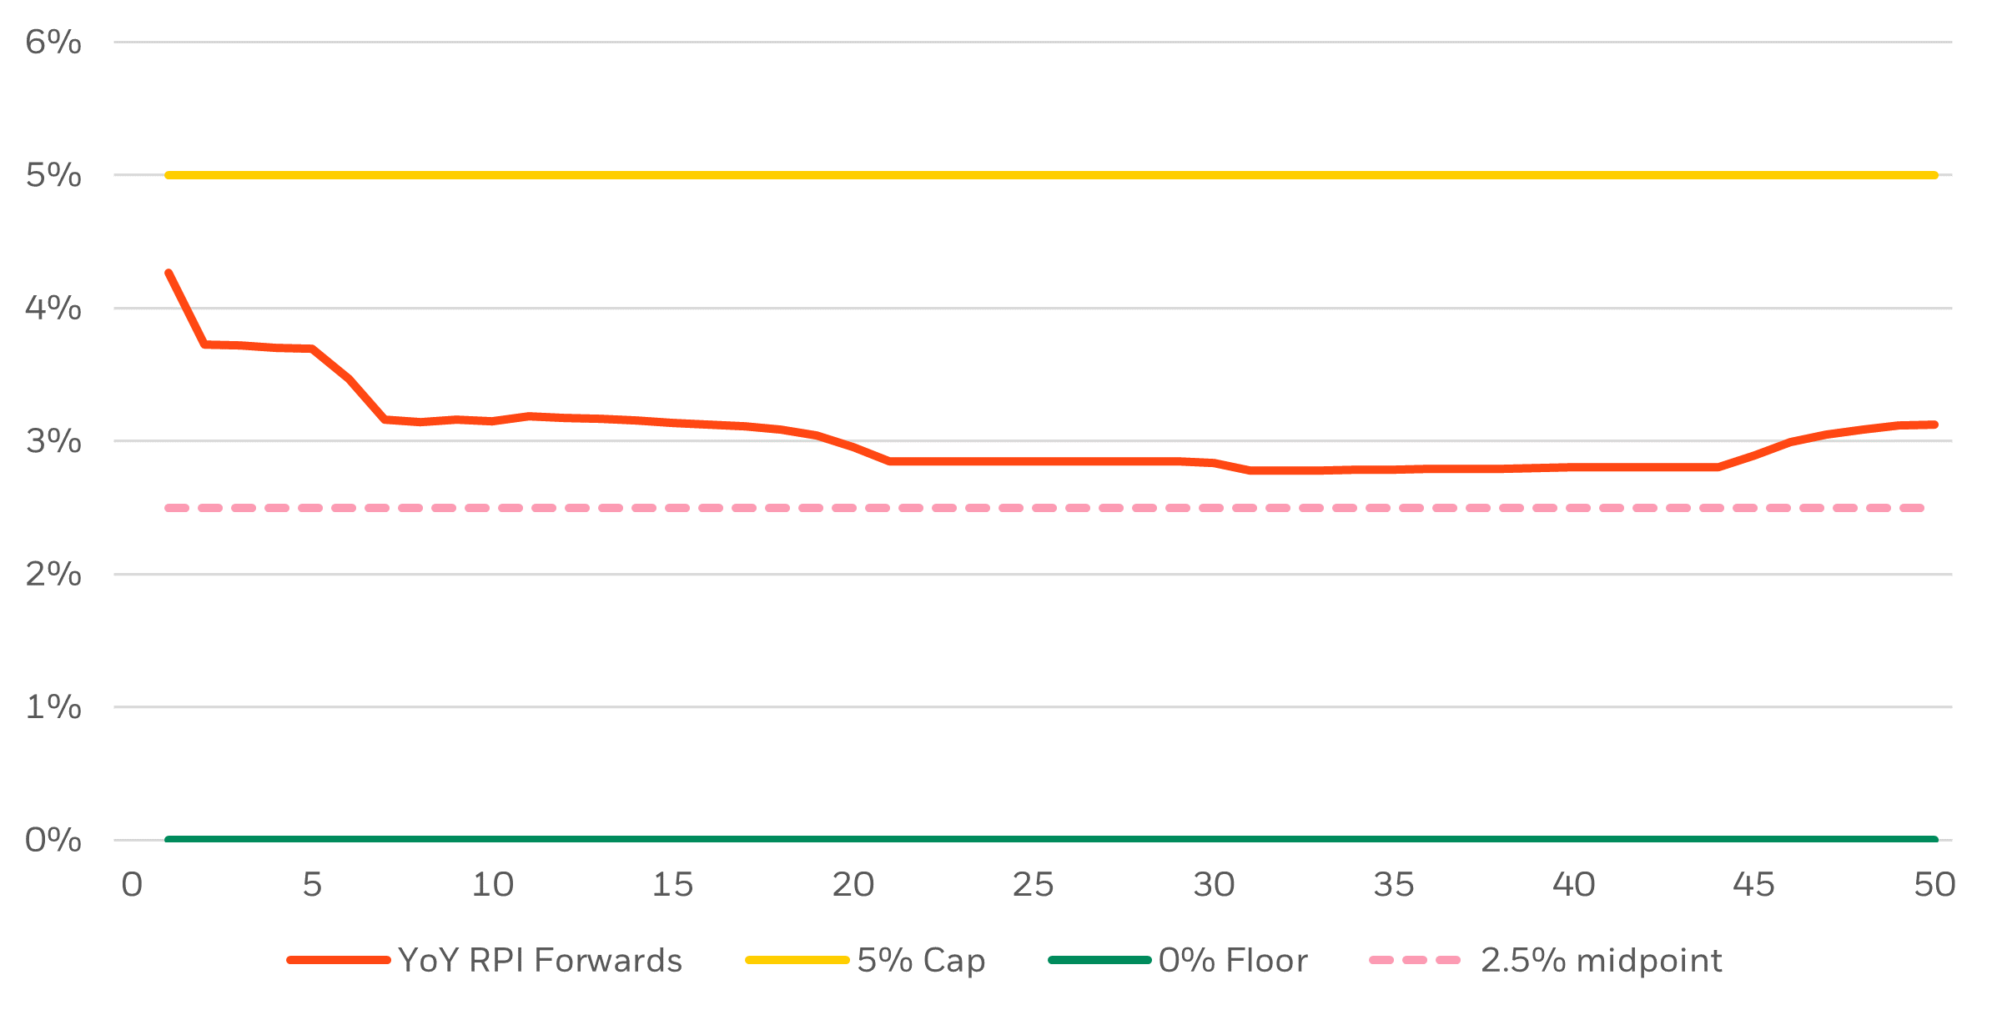Click the orange line's starting peak point
This screenshot has height=1015, width=1997.
coord(169,274)
